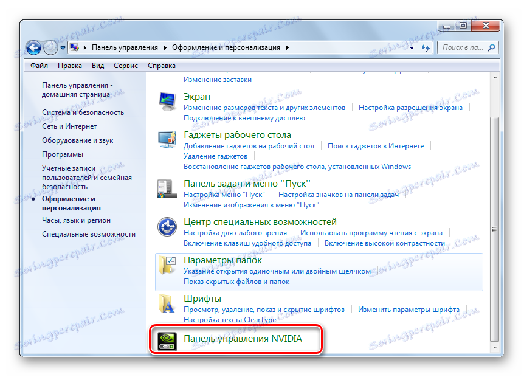
Task: Click Настройка разрешения экрана link
Action: (410, 108)
